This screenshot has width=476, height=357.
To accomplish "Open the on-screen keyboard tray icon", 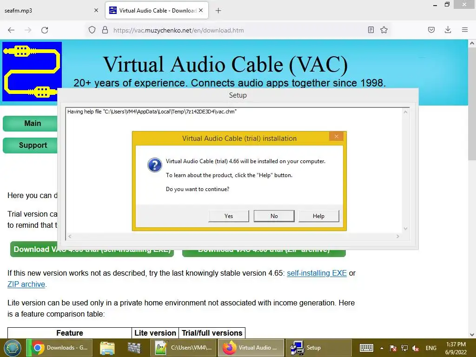I will pos(366,348).
